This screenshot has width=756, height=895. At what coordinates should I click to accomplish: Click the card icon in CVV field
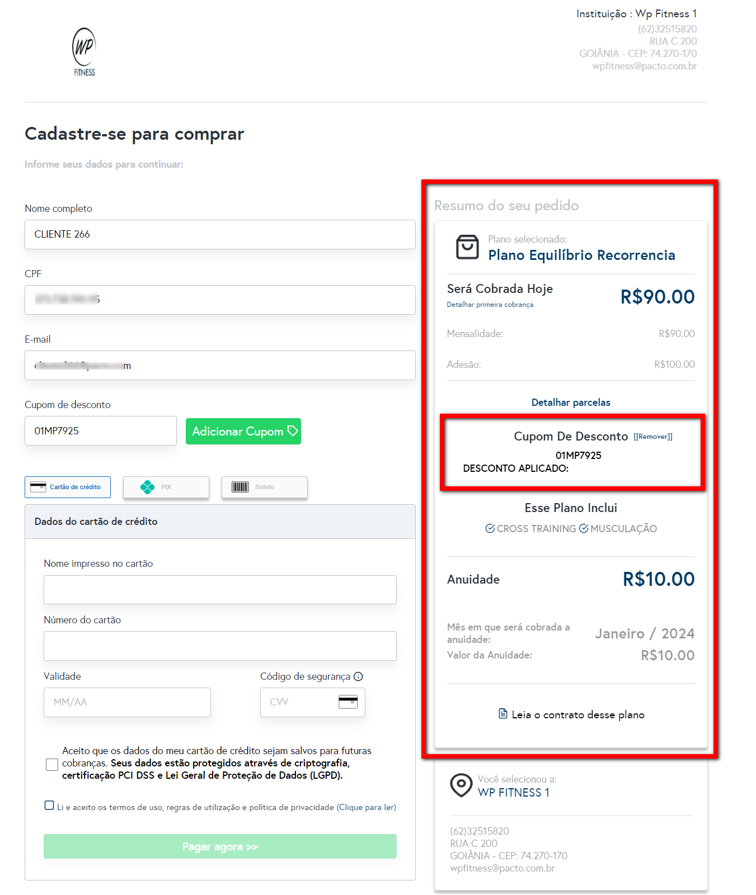pyautogui.click(x=348, y=702)
